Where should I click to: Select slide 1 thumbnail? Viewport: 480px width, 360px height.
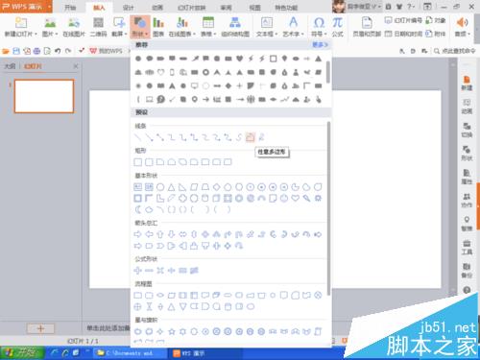44,96
